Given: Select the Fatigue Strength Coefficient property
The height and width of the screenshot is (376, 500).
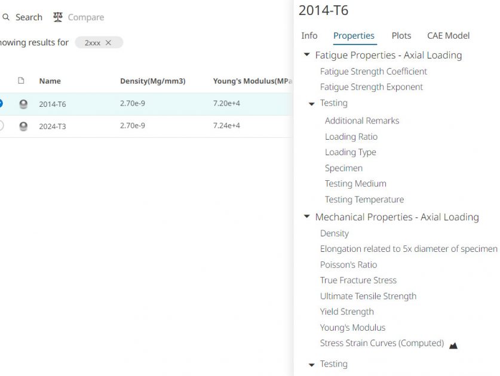Looking at the screenshot, I should pos(373,72).
